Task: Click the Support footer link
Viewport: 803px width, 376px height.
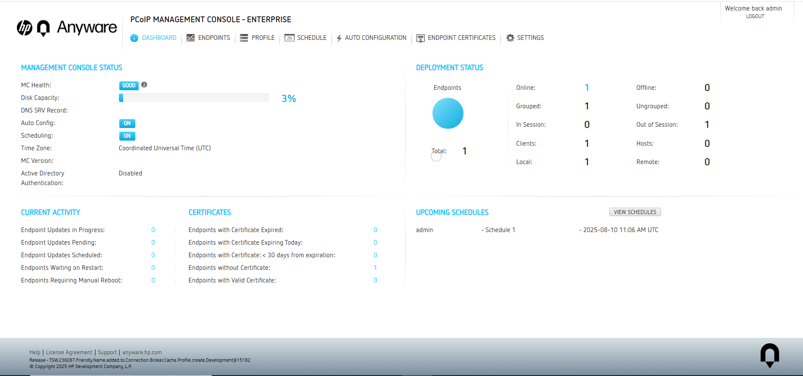Action: coord(107,352)
